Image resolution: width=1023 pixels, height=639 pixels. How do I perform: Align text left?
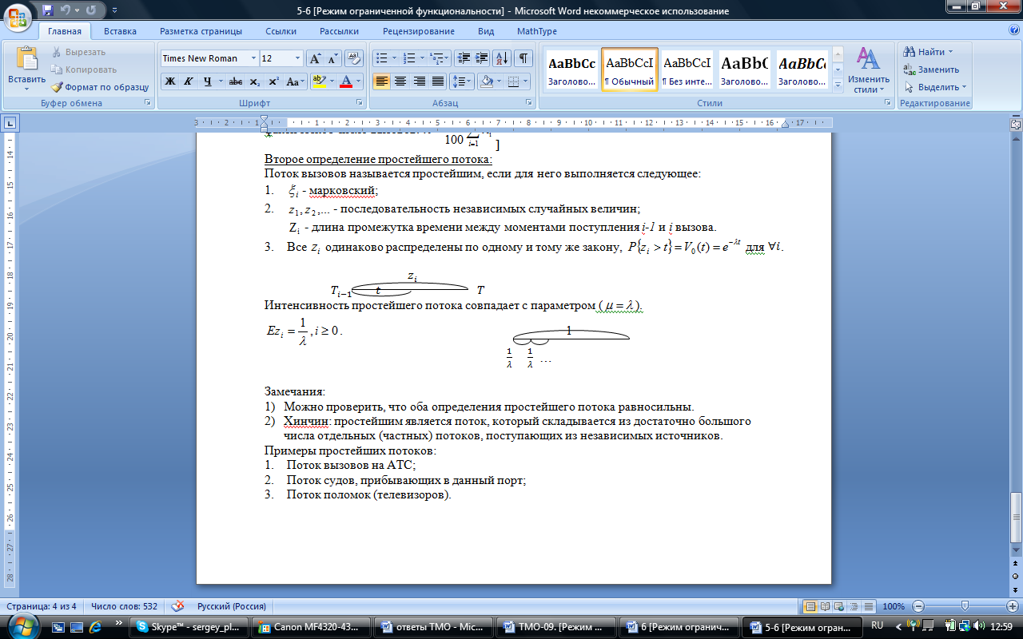[x=381, y=81]
